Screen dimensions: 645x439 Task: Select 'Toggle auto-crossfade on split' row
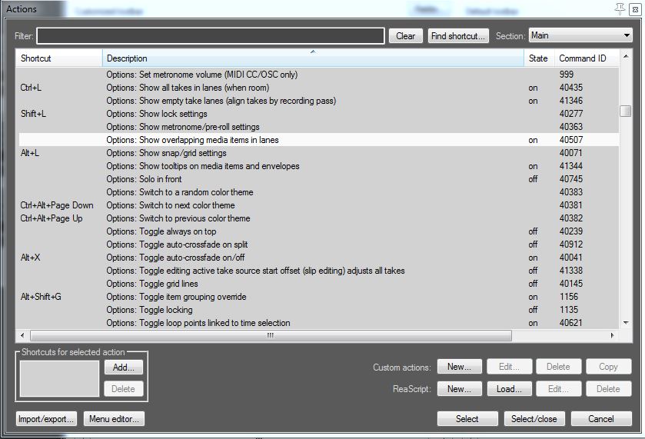[319, 244]
